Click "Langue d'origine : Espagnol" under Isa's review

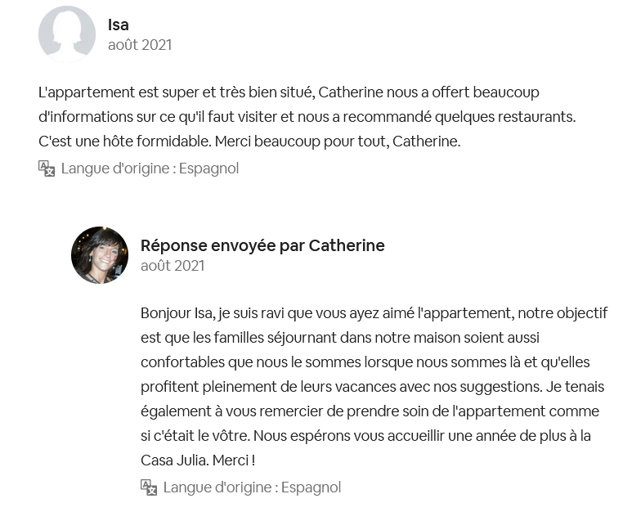[x=150, y=168]
